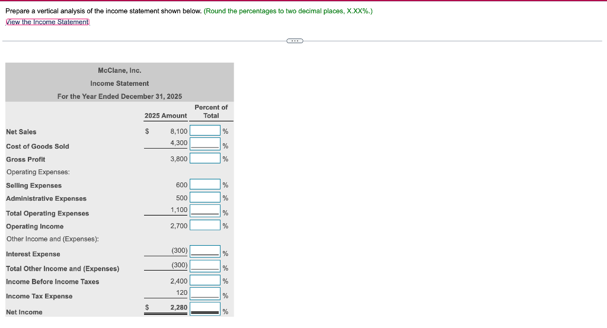Screen dimensions: 607x328
Task: Select Income Before Income Taxes percent field
Action: click(x=205, y=280)
